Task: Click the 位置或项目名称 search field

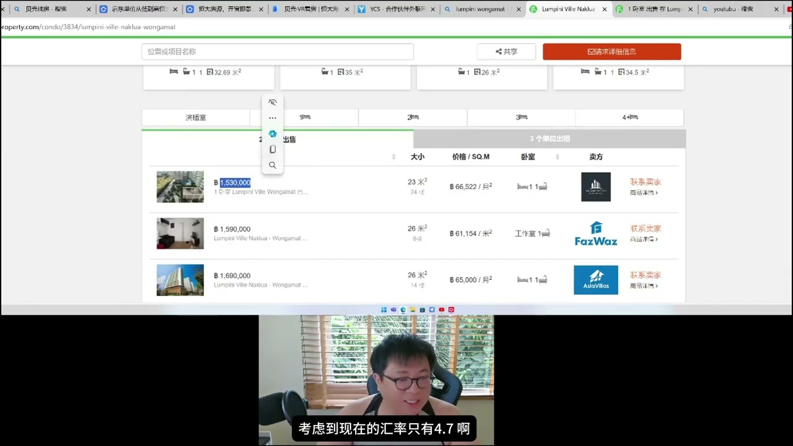Action: [x=278, y=51]
